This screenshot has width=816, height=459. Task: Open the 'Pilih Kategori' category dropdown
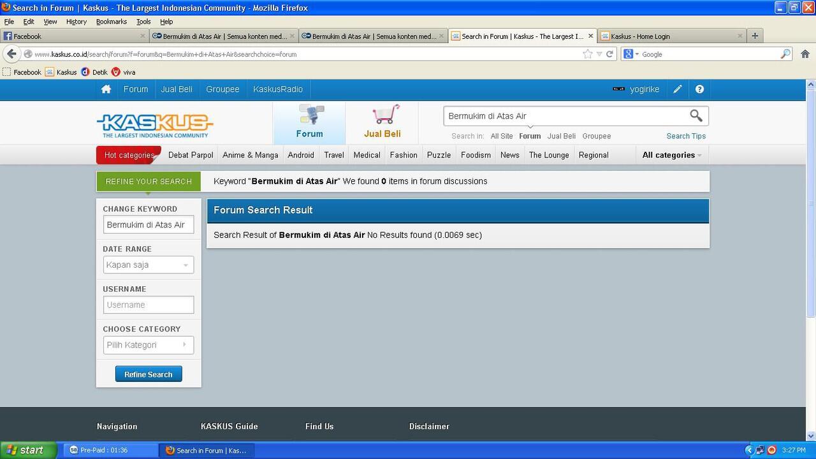[149, 345]
